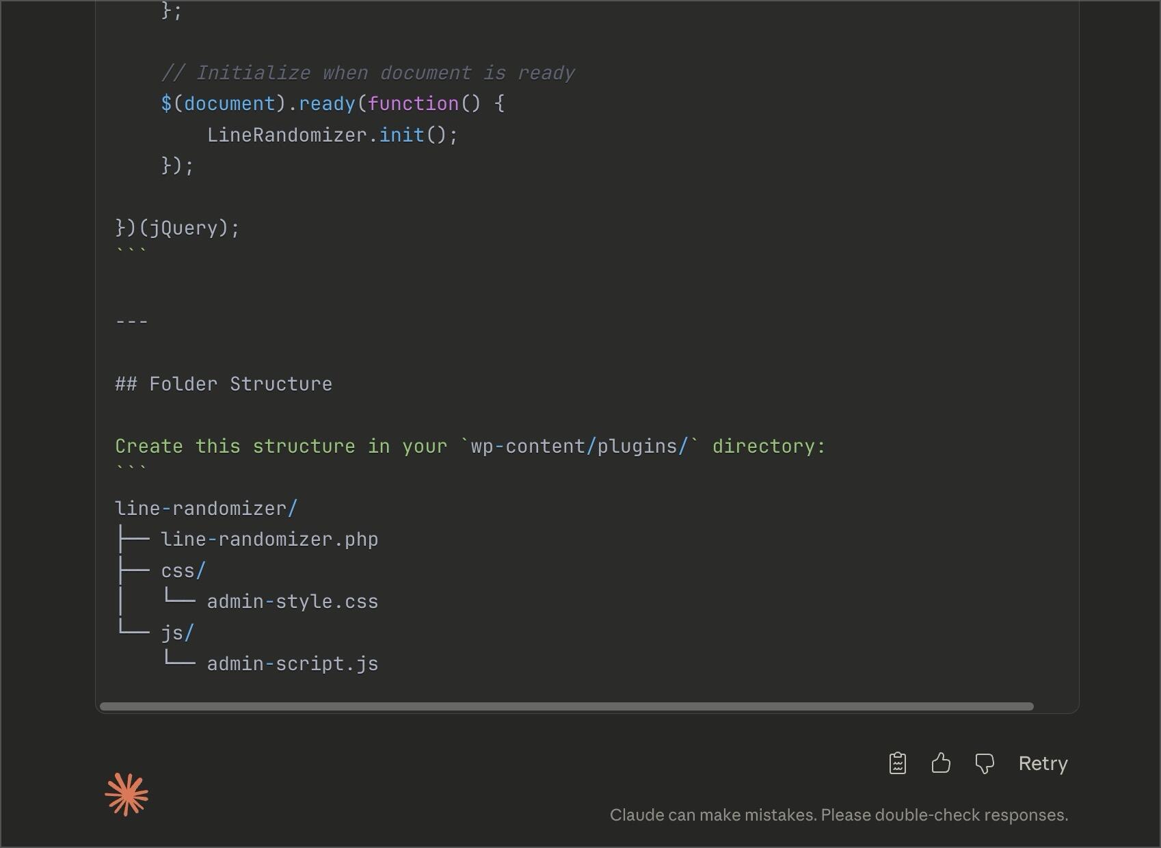Image resolution: width=1161 pixels, height=848 pixels.
Task: Click the '---' separator line in the code
Action: tap(132, 321)
